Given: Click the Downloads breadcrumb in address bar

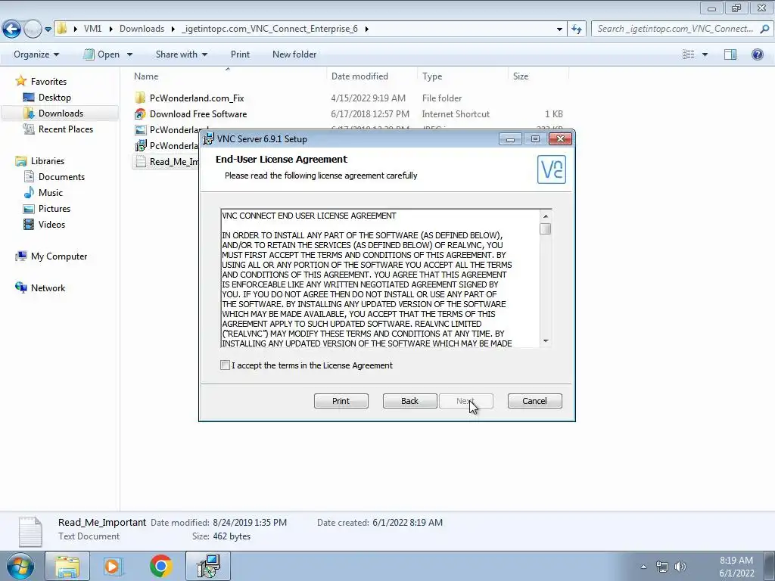Looking at the screenshot, I should click(142, 29).
